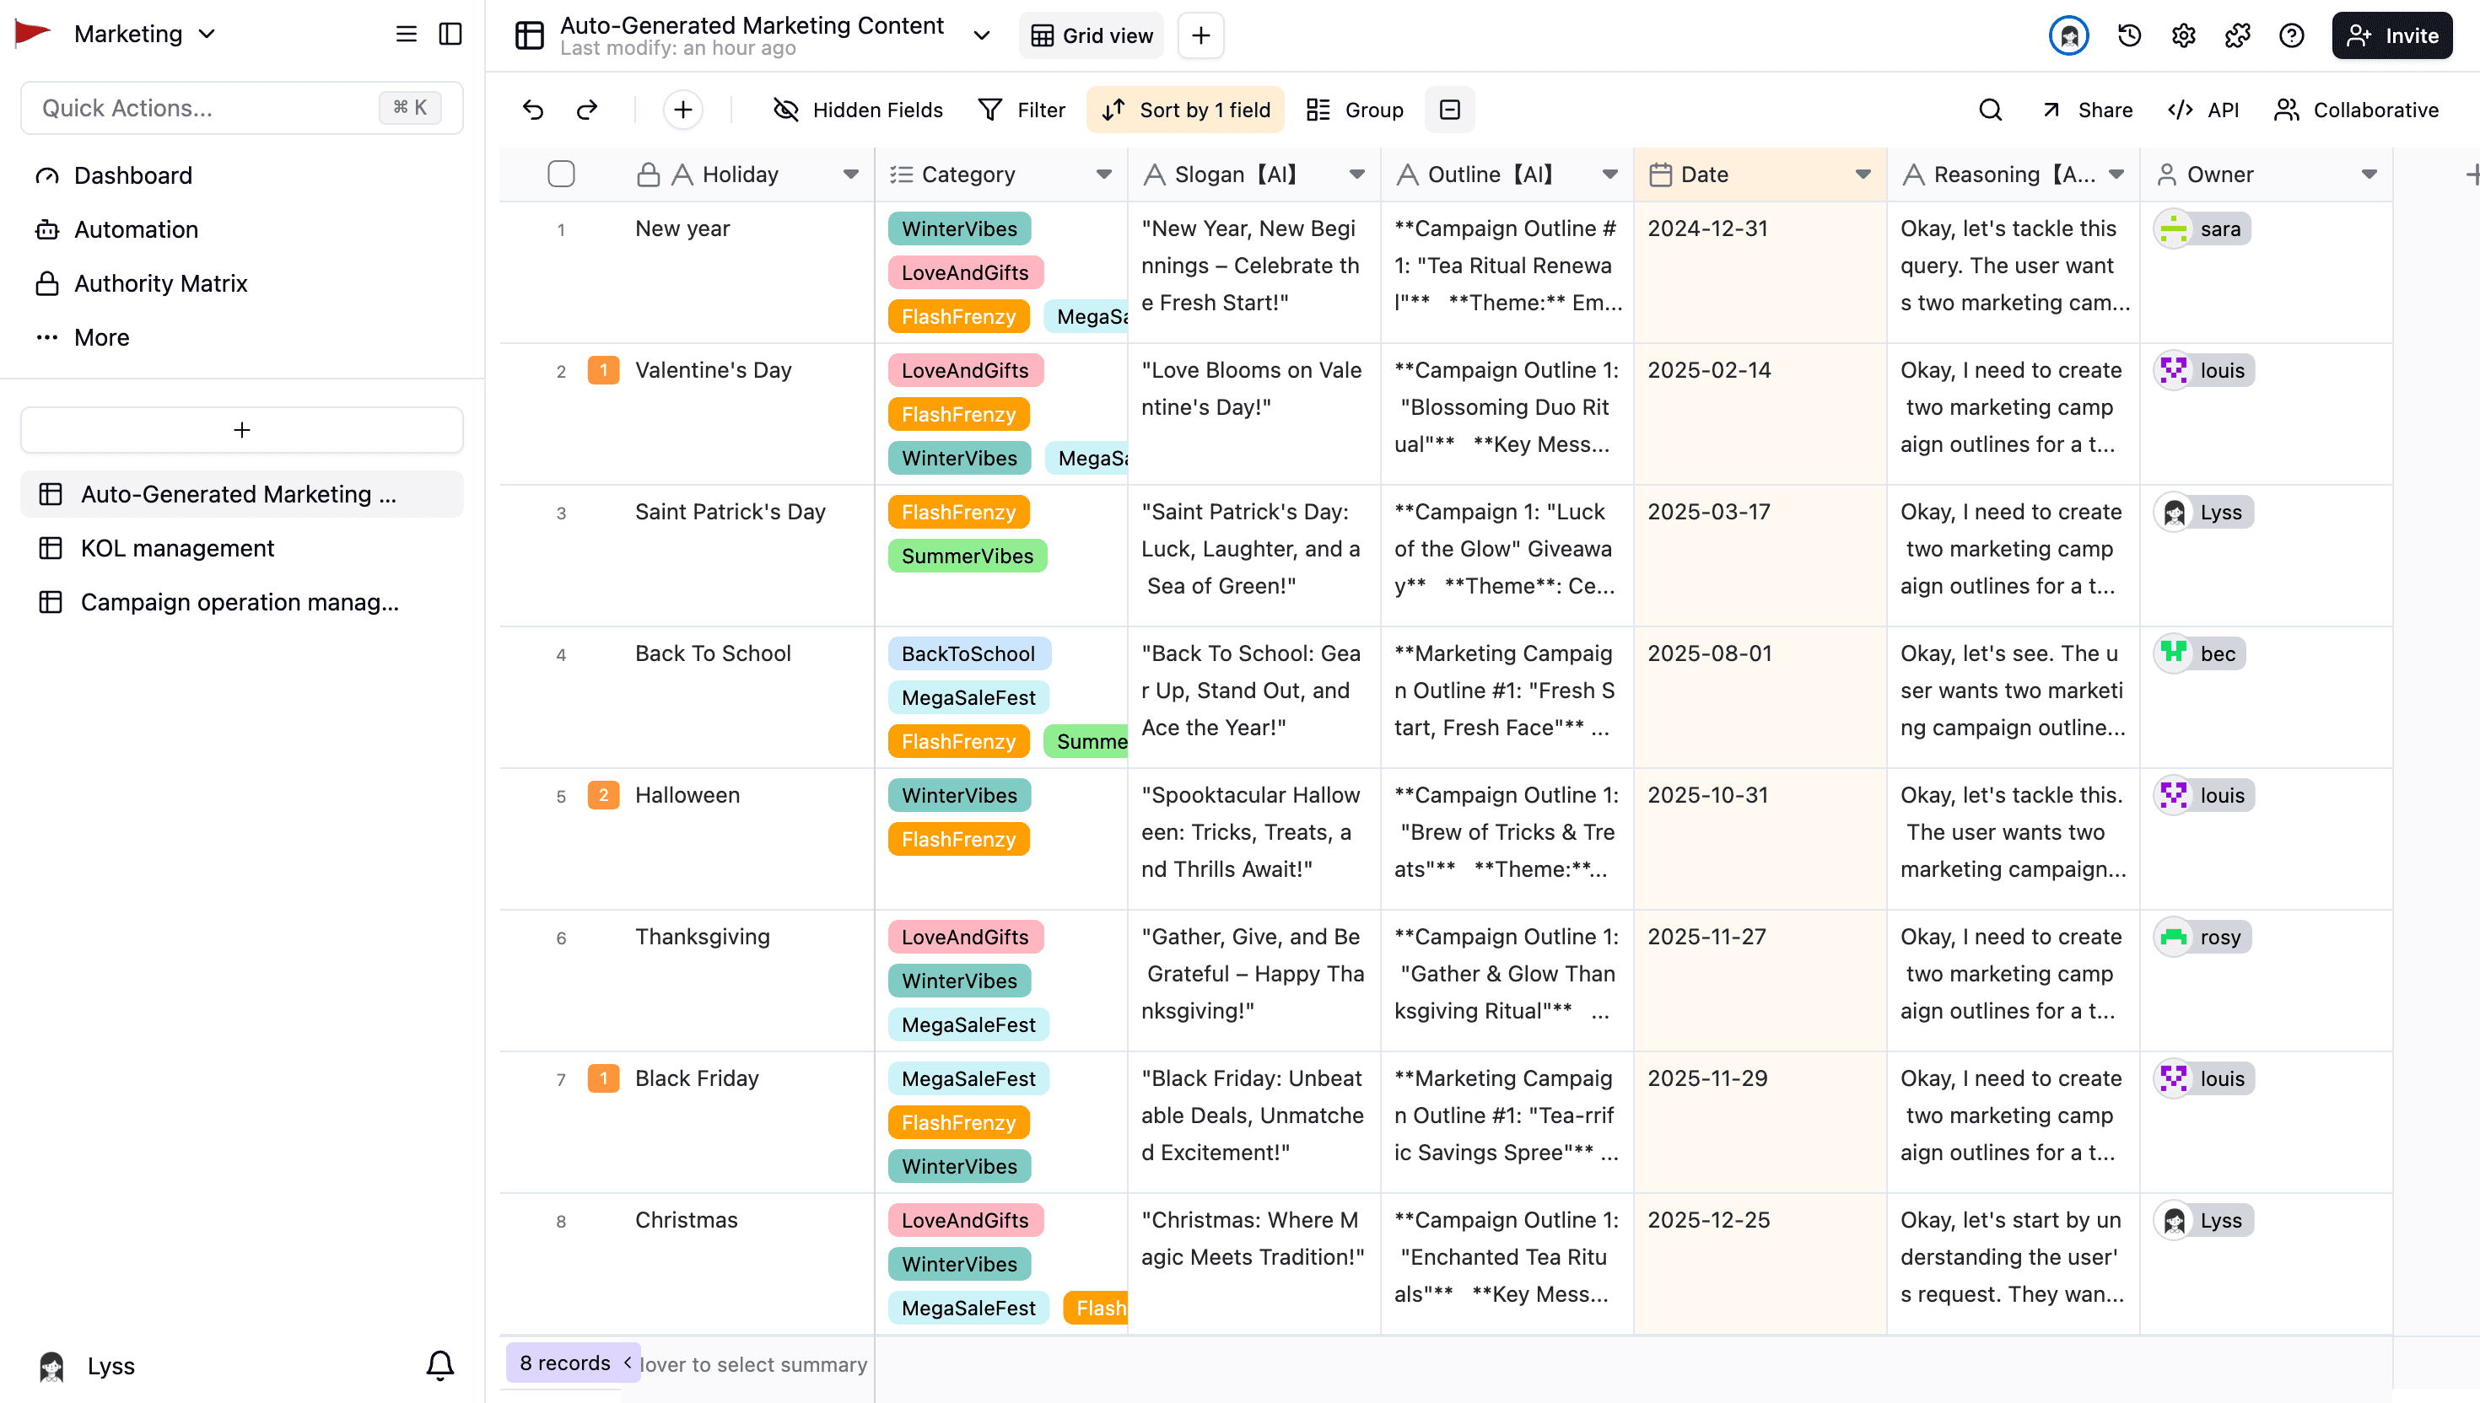Open the history clock icon
The image size is (2480, 1403).
point(2129,35)
